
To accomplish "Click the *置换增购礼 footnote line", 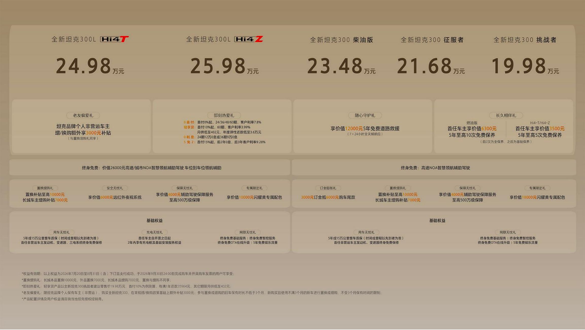I will click(97, 280).
